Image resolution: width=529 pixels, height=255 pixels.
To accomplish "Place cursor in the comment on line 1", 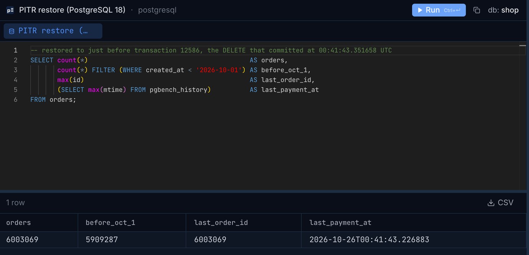I will click(211, 50).
